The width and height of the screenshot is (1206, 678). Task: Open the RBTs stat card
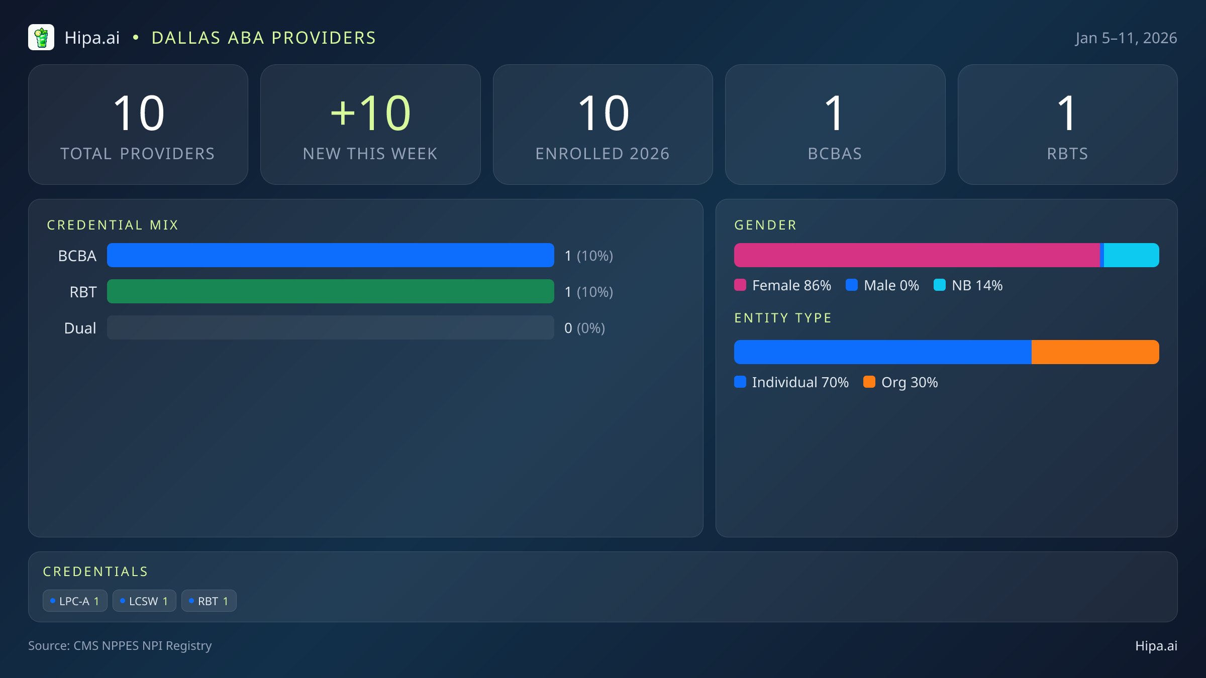click(x=1067, y=124)
